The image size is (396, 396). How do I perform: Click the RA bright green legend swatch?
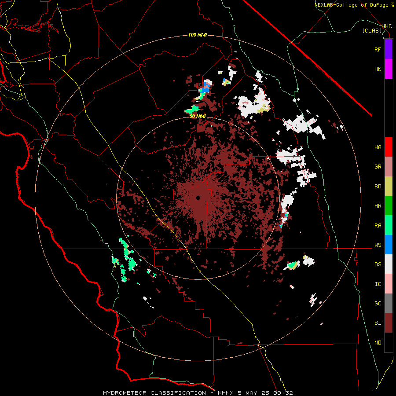(389, 225)
